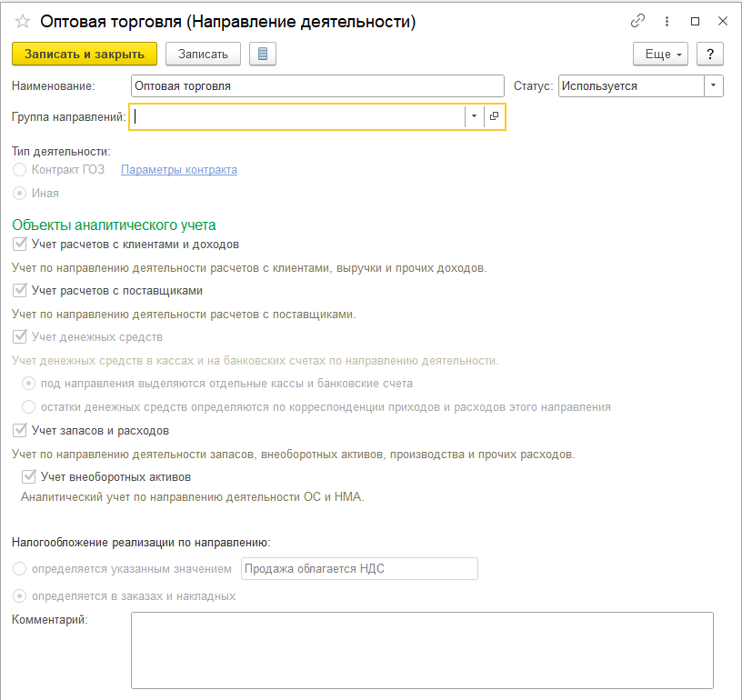The image size is (742, 700).
Task: Maximize the form window
Action: pos(696,22)
